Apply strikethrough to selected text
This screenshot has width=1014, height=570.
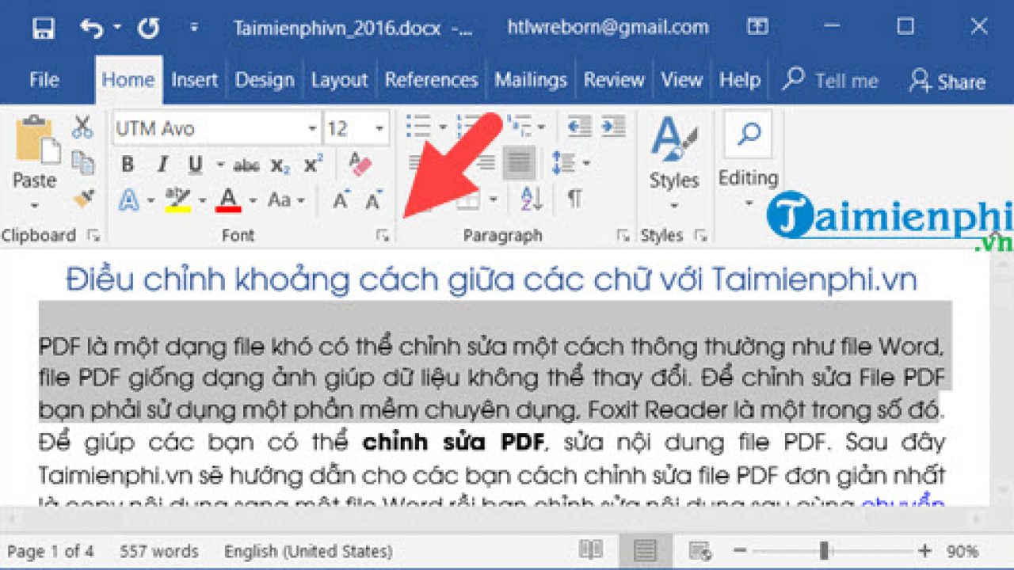[x=249, y=165]
